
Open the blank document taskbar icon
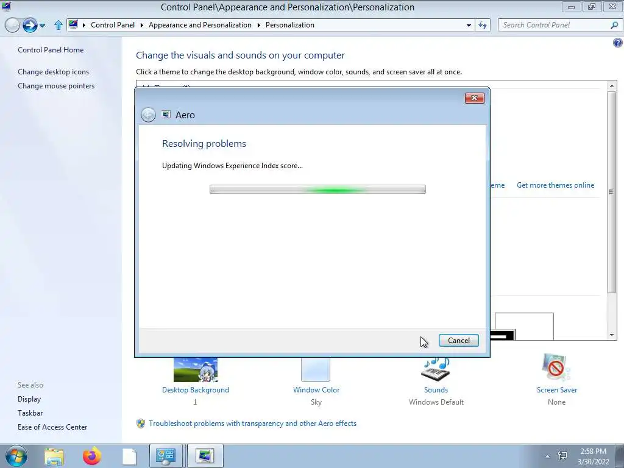[x=129, y=456]
